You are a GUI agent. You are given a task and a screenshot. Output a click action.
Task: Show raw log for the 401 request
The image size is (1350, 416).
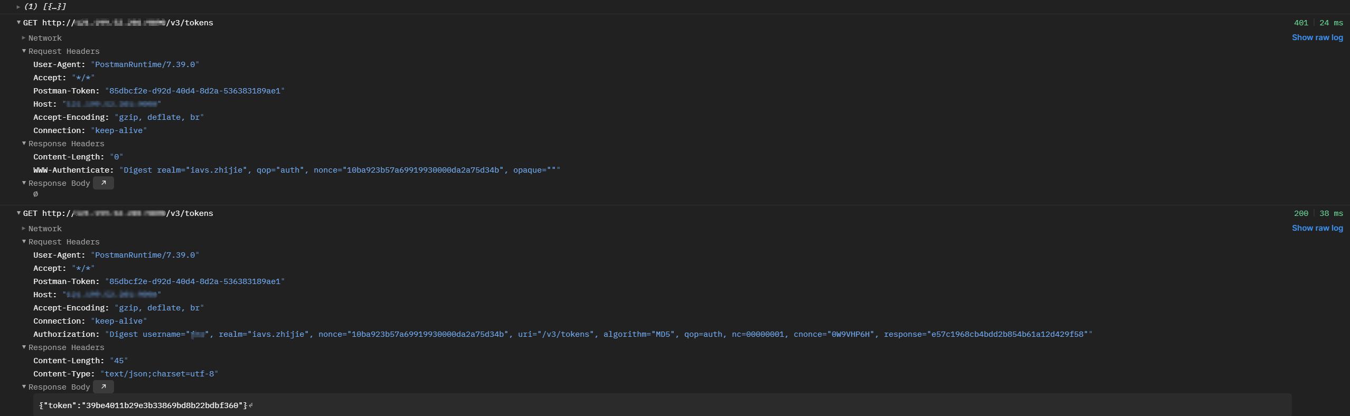[1317, 37]
